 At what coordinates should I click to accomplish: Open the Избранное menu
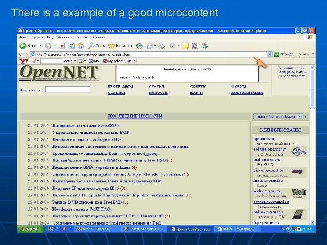[65, 37]
